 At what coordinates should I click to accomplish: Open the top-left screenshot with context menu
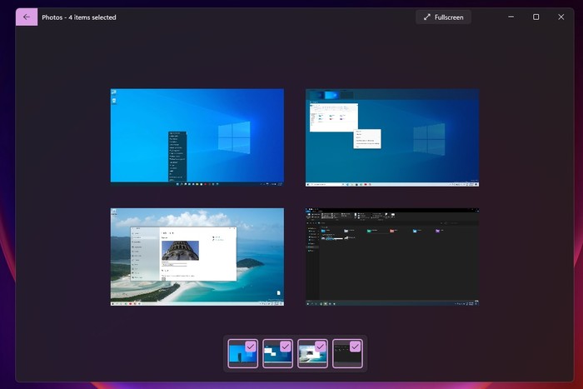[197, 136]
